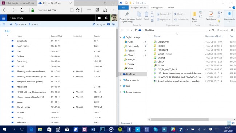Switch to Udostępnianie ribbon tab
The image size is (236, 133).
point(157,8)
